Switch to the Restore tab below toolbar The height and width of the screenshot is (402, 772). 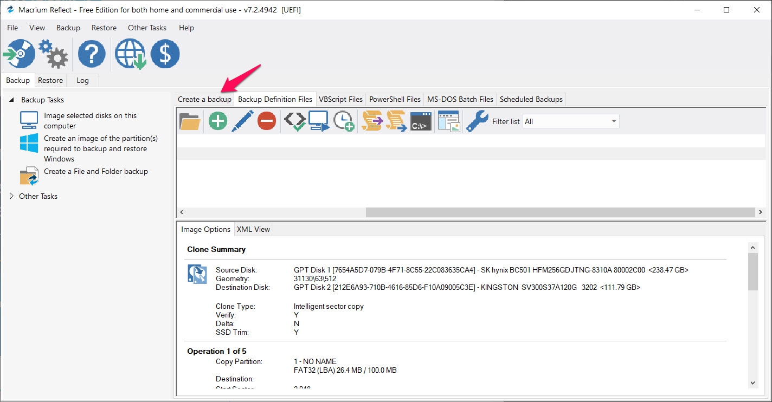(50, 80)
